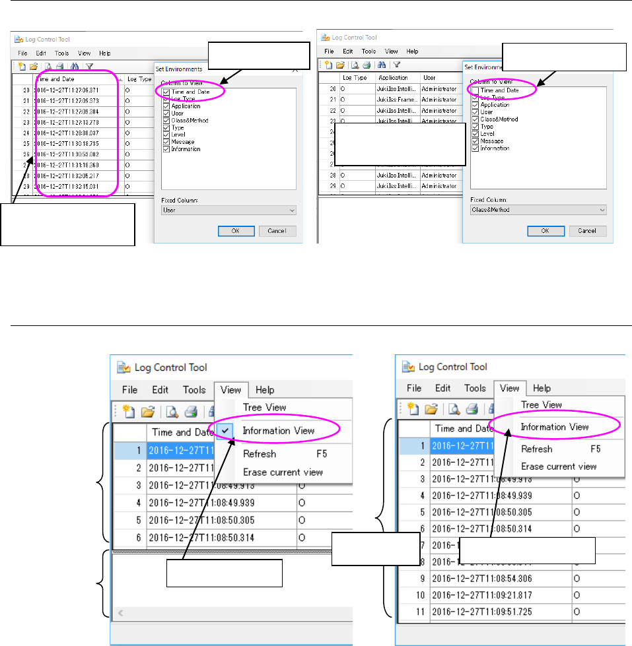Open the Edit menu in the lower-left window
This screenshot has height=646, width=632.
(x=160, y=390)
